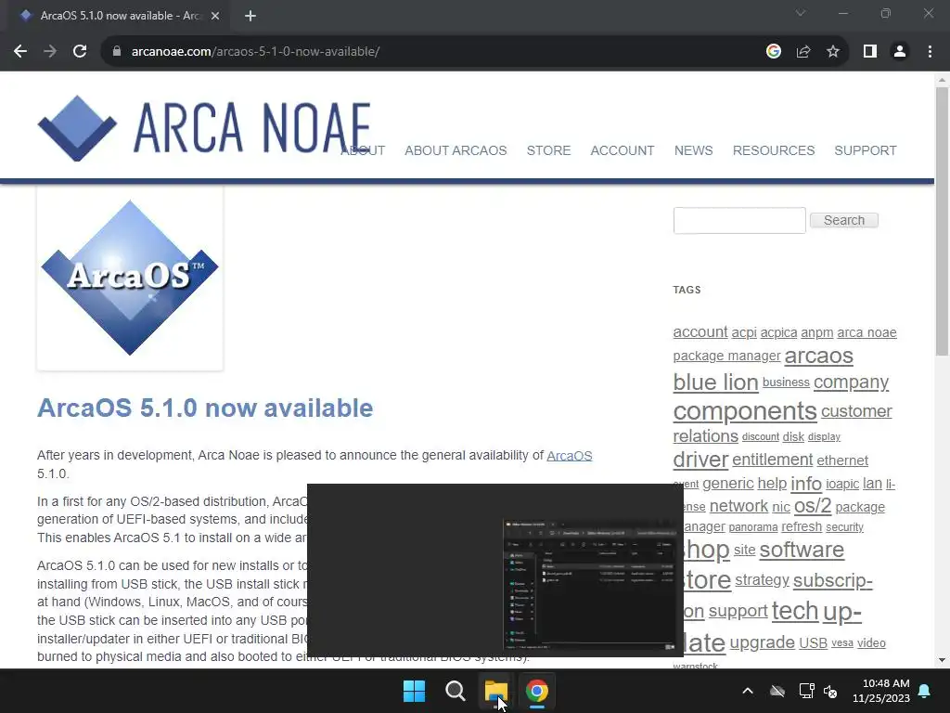This screenshot has height=713, width=950.
Task: Open the 'business' tag
Action: pyautogui.click(x=786, y=382)
